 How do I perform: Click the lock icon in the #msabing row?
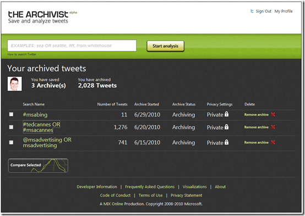(x=226, y=114)
